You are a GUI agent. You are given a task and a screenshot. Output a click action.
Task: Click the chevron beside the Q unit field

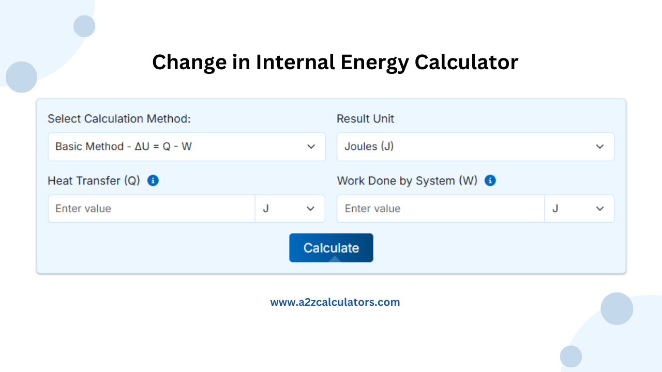311,209
